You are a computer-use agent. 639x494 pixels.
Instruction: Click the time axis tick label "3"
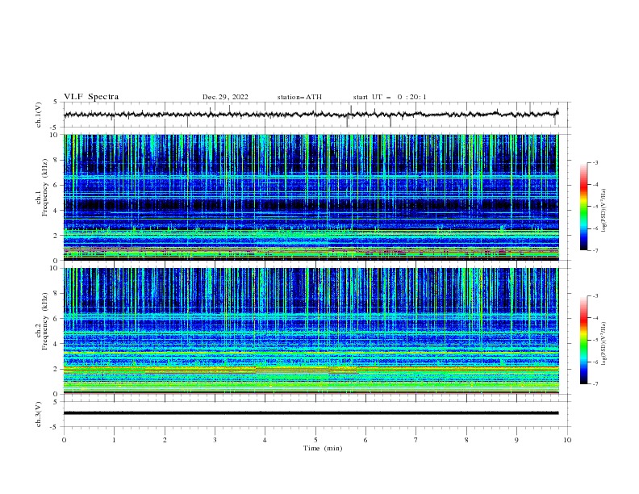(215, 440)
